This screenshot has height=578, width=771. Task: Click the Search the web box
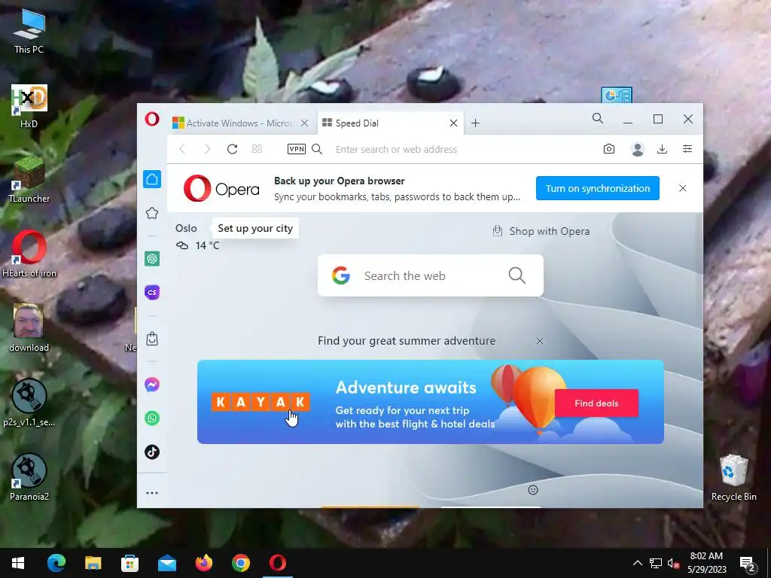(x=430, y=275)
